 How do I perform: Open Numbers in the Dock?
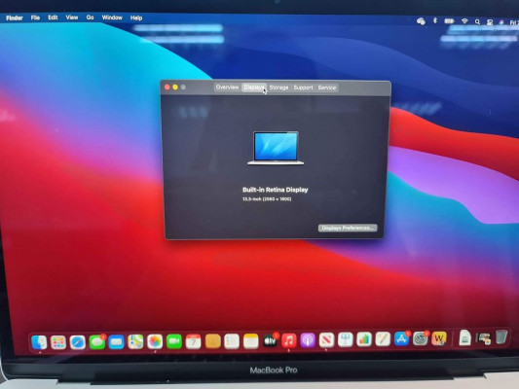[364, 339]
